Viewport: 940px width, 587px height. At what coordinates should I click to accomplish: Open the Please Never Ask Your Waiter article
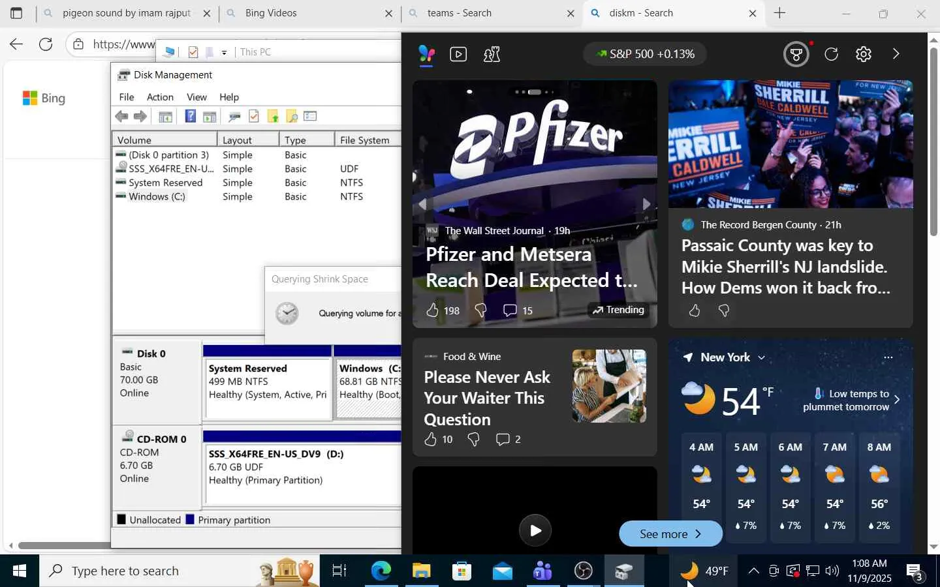coord(487,399)
